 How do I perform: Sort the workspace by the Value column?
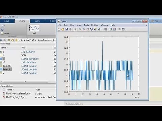point(24,48)
